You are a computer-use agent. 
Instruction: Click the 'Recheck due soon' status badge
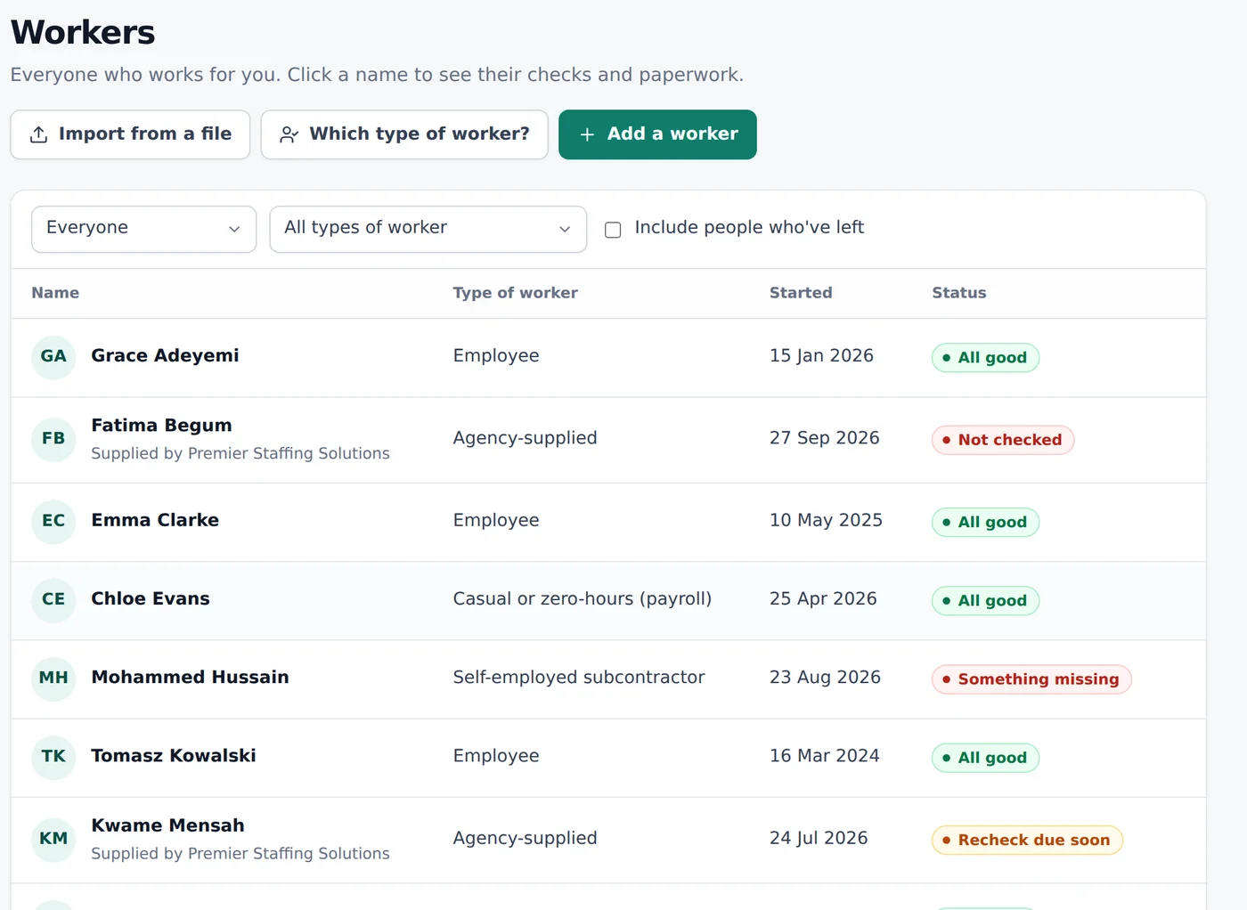coord(1027,840)
